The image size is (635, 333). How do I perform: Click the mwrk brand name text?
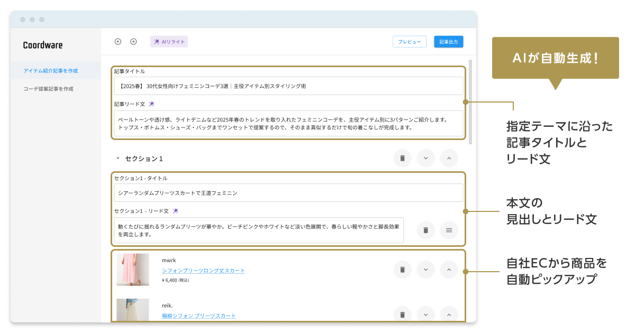(x=169, y=260)
